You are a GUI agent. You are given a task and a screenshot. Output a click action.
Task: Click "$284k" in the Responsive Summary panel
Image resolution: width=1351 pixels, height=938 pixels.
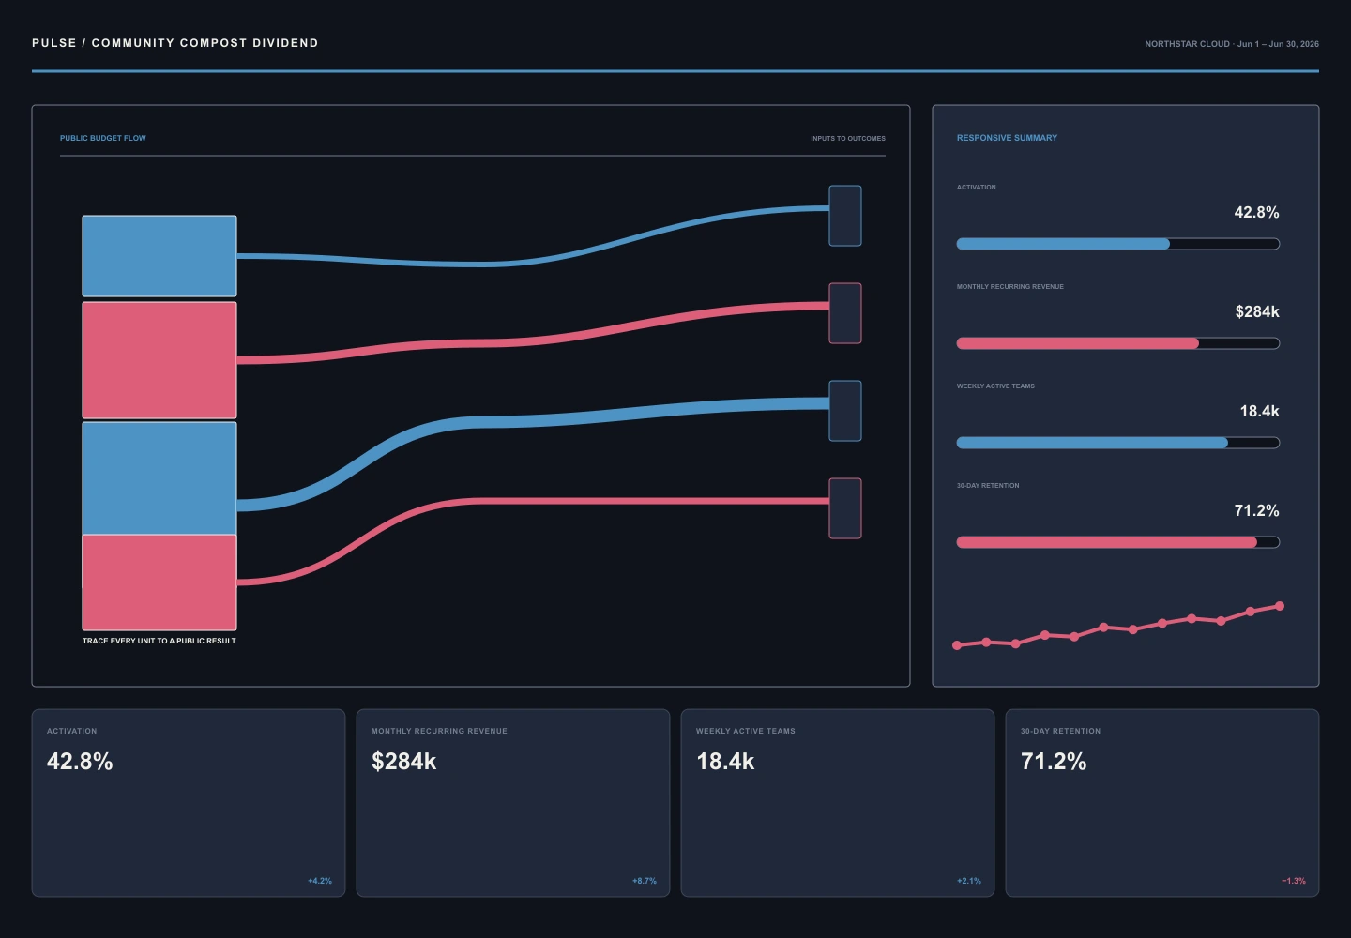pyautogui.click(x=1257, y=312)
